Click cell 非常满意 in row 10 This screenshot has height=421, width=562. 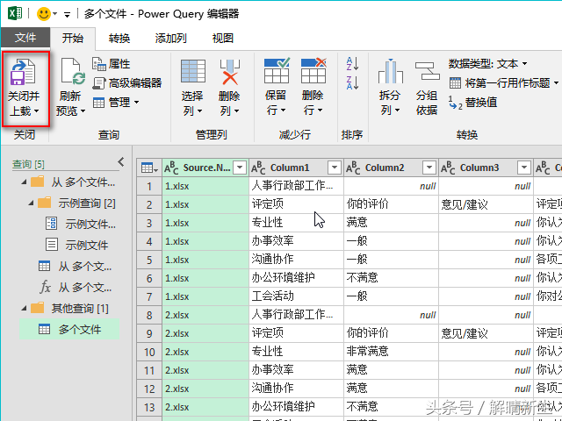pyautogui.click(x=391, y=352)
